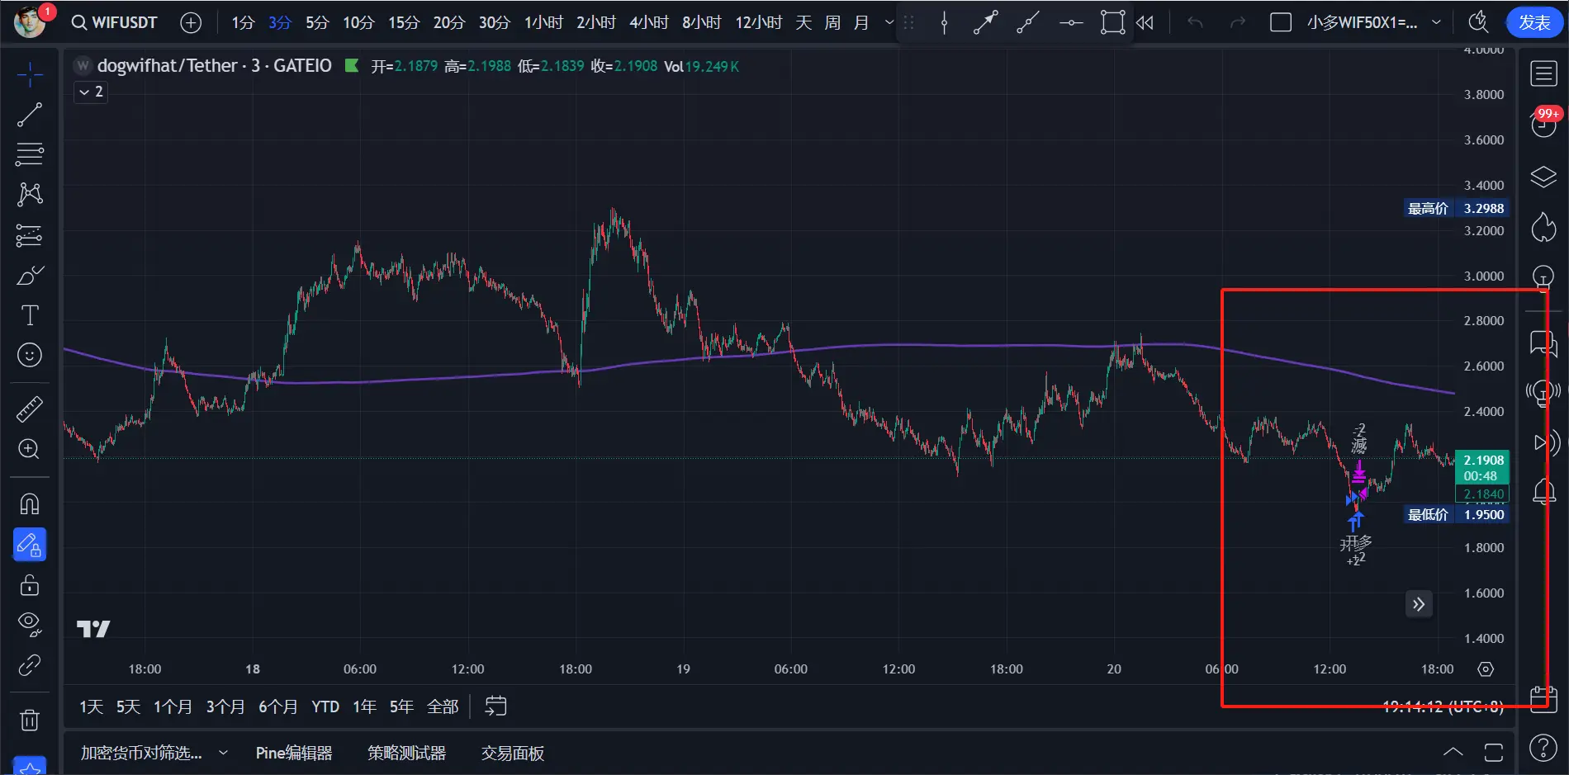Image resolution: width=1569 pixels, height=775 pixels.
Task: Toggle hide drawings eye icon
Action: [30, 624]
